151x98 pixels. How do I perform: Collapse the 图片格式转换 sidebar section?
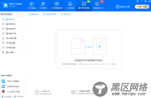coord(23,14)
